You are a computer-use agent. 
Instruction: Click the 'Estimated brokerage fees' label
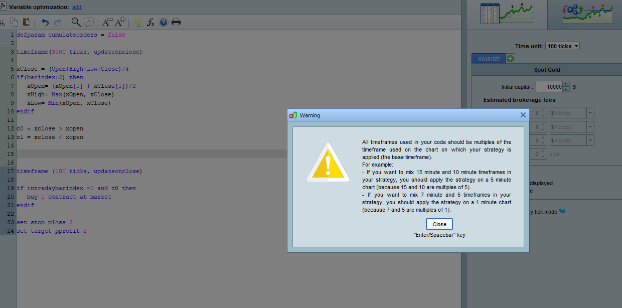point(520,100)
